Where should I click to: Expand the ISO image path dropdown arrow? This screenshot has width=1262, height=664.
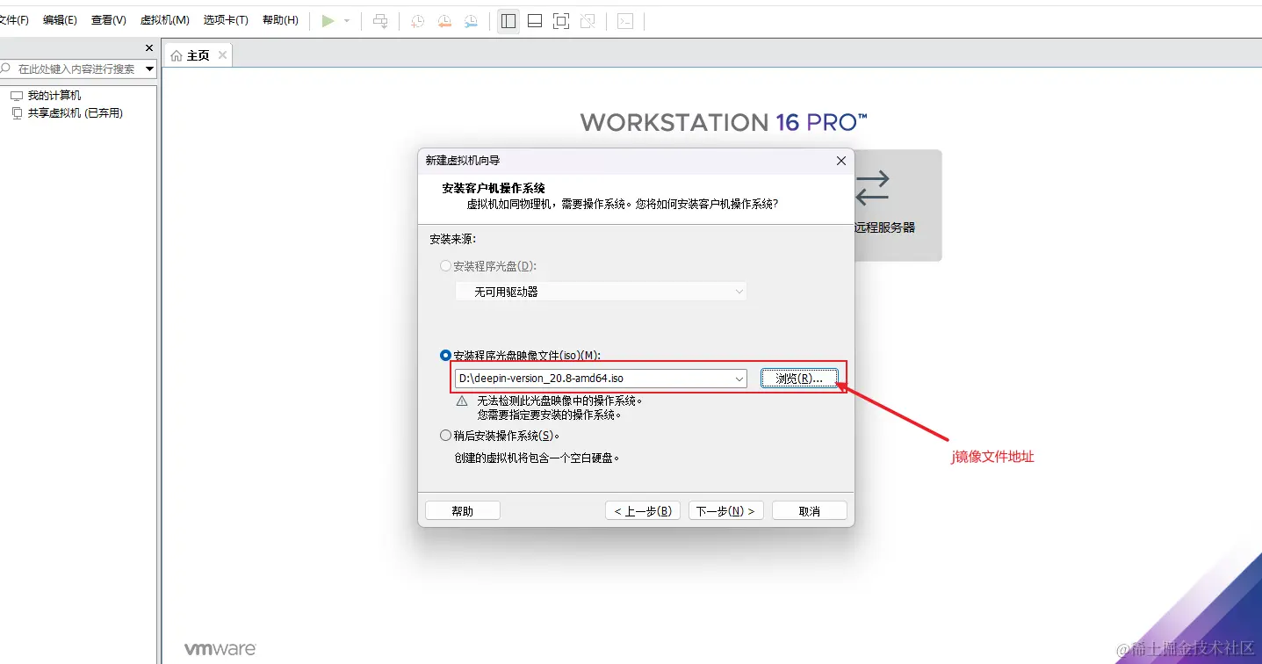[739, 379]
